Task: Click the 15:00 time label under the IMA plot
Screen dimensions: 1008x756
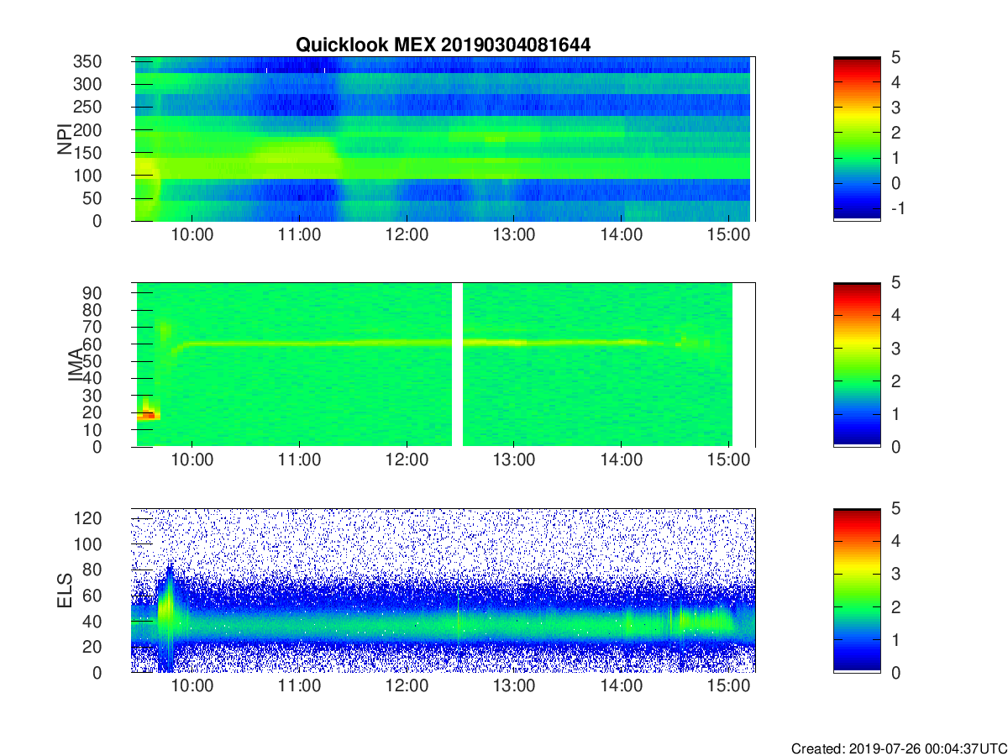Action: click(x=727, y=460)
